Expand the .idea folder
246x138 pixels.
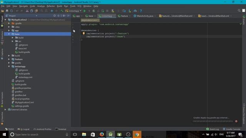(9, 27)
